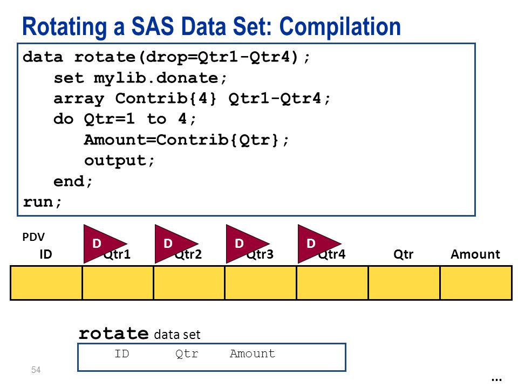Select the yellow PDV cell under Qtr2
This screenshot has width=518, height=388.
189,283
